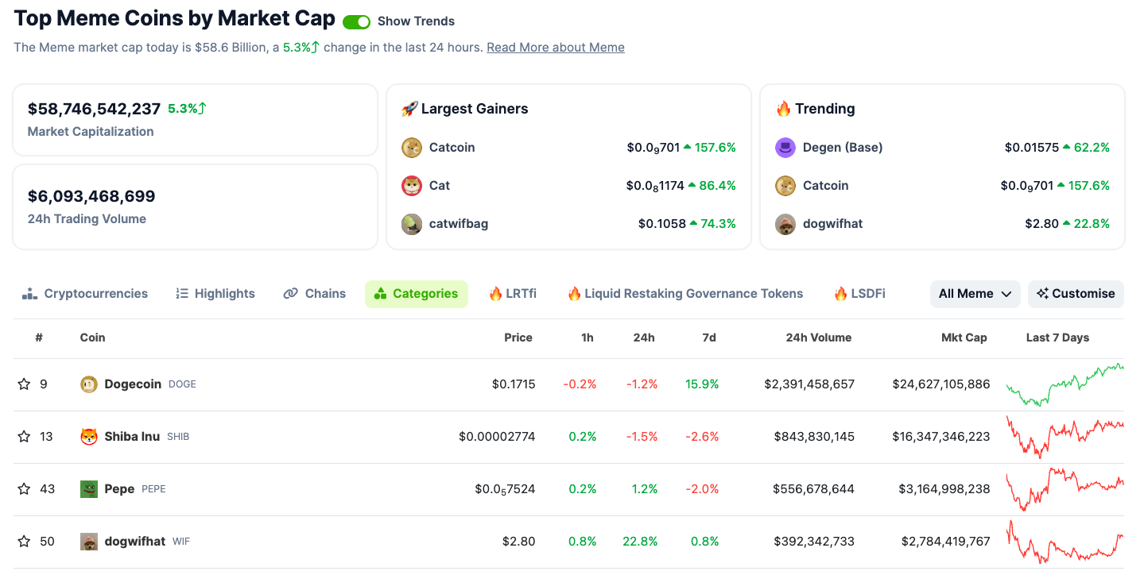Screen dimensions: 1144x571
Task: Click the catwifbag icon in Largest Gainers
Action: pyautogui.click(x=412, y=224)
